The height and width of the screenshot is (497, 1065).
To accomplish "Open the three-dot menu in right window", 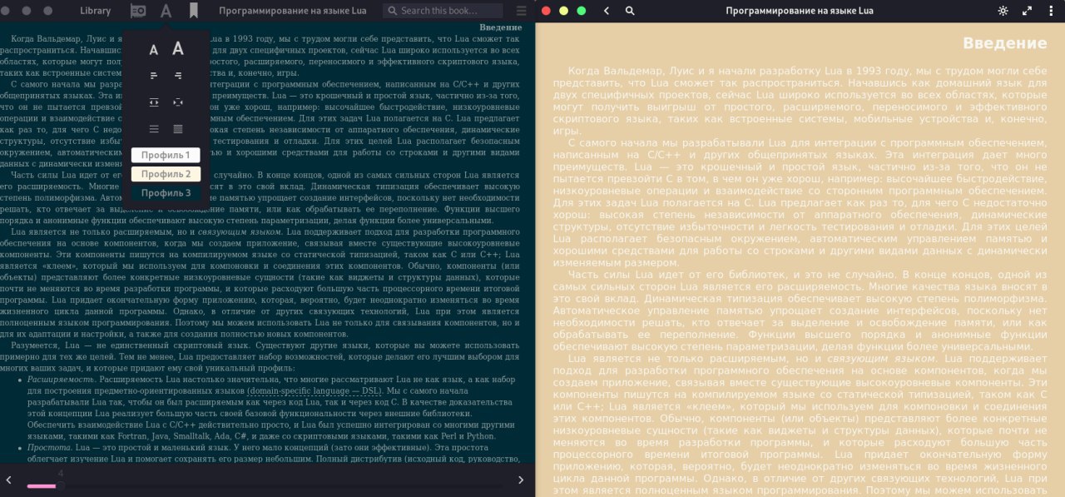I will pos(1051,11).
